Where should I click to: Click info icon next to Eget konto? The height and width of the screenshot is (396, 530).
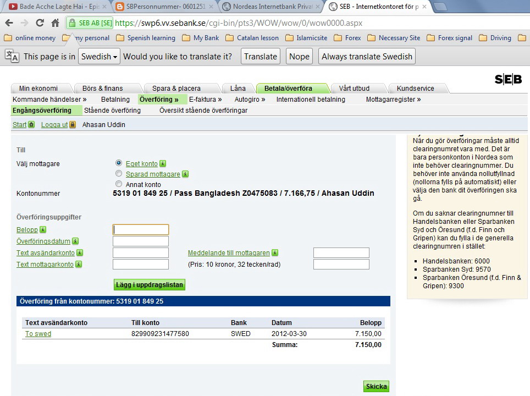(163, 164)
